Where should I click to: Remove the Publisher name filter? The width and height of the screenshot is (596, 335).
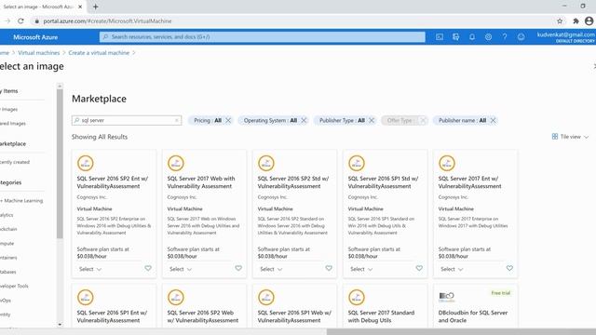point(493,120)
